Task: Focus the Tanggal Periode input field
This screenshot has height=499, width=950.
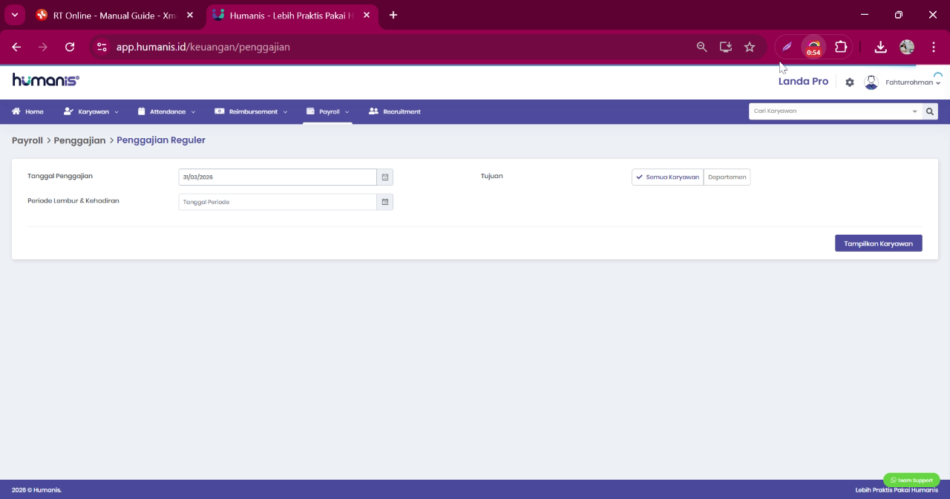Action: point(278,202)
